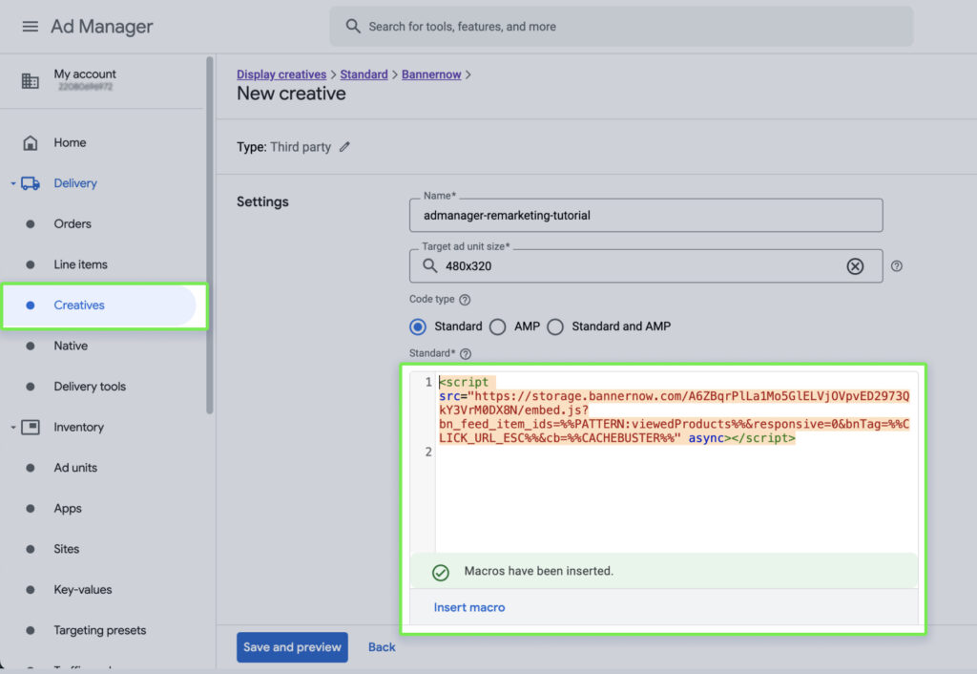Select the Standard code type radio
977x674 pixels.
418,326
